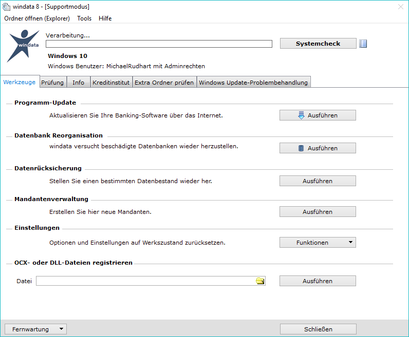This screenshot has width=409, height=337.
Task: Open the Fernwartung dropdown menu
Action: (36, 329)
